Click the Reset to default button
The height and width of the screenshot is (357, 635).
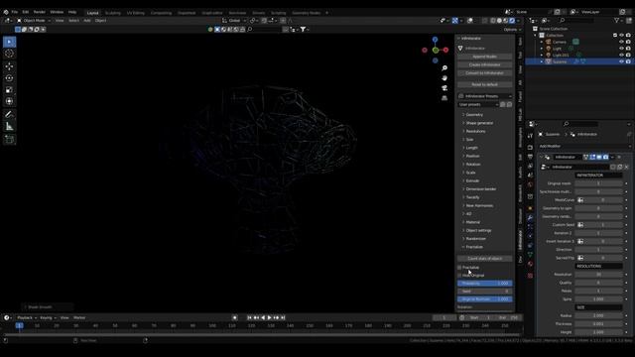click(485, 84)
